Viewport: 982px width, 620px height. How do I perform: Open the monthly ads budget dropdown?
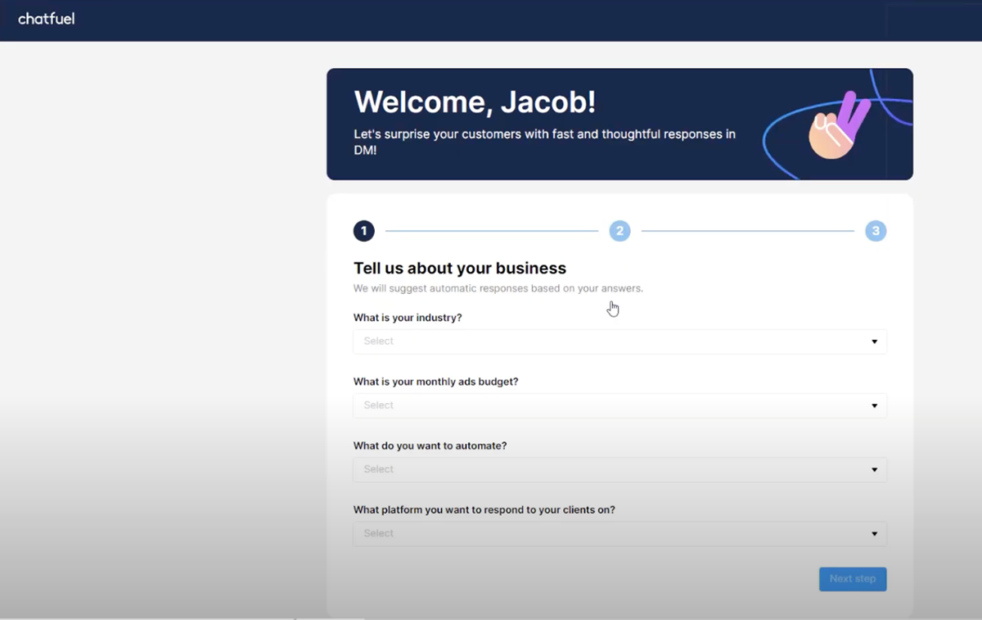click(x=619, y=405)
